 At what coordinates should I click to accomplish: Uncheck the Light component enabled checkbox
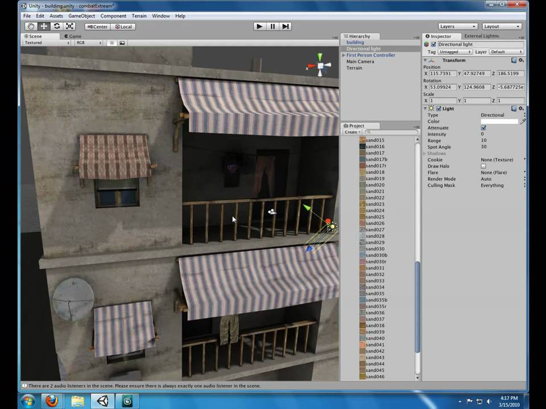click(439, 108)
